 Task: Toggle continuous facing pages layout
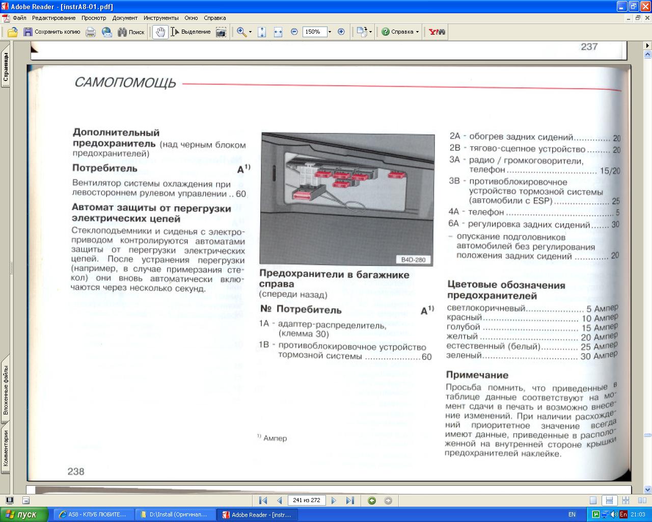point(626,501)
